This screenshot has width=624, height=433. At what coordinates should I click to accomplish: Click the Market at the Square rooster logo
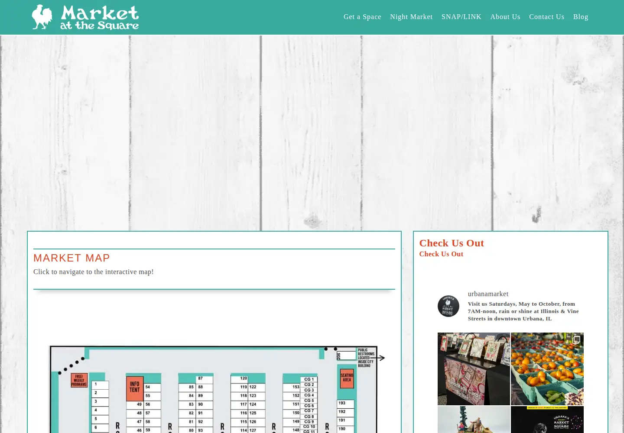click(x=85, y=17)
